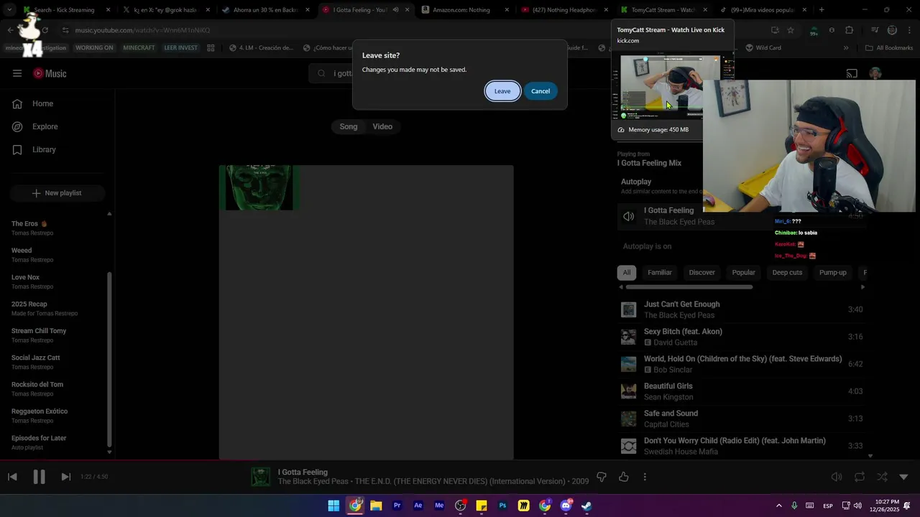Launch Adobe Media Encoder from the taskbar
The image size is (920, 517).
click(x=439, y=506)
